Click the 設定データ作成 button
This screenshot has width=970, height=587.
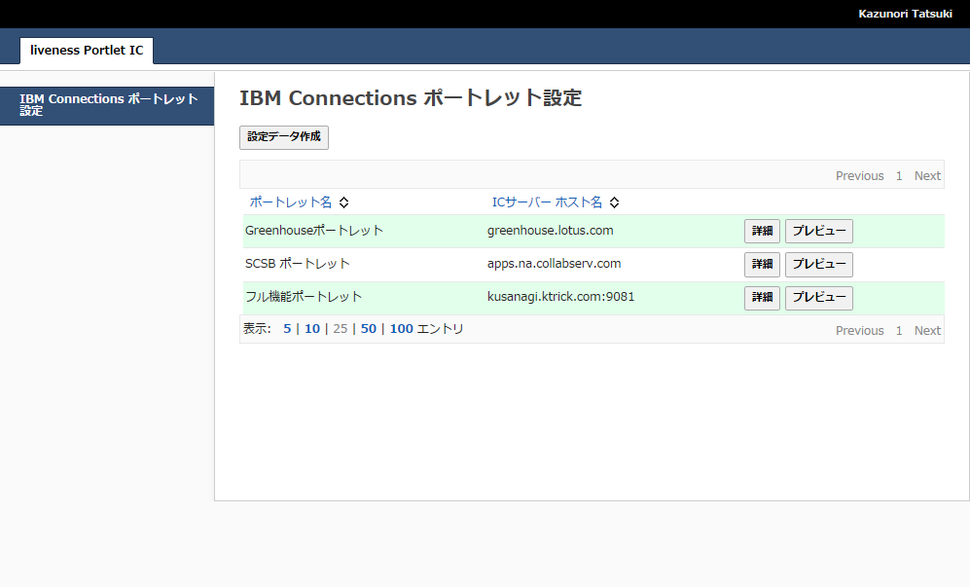284,137
